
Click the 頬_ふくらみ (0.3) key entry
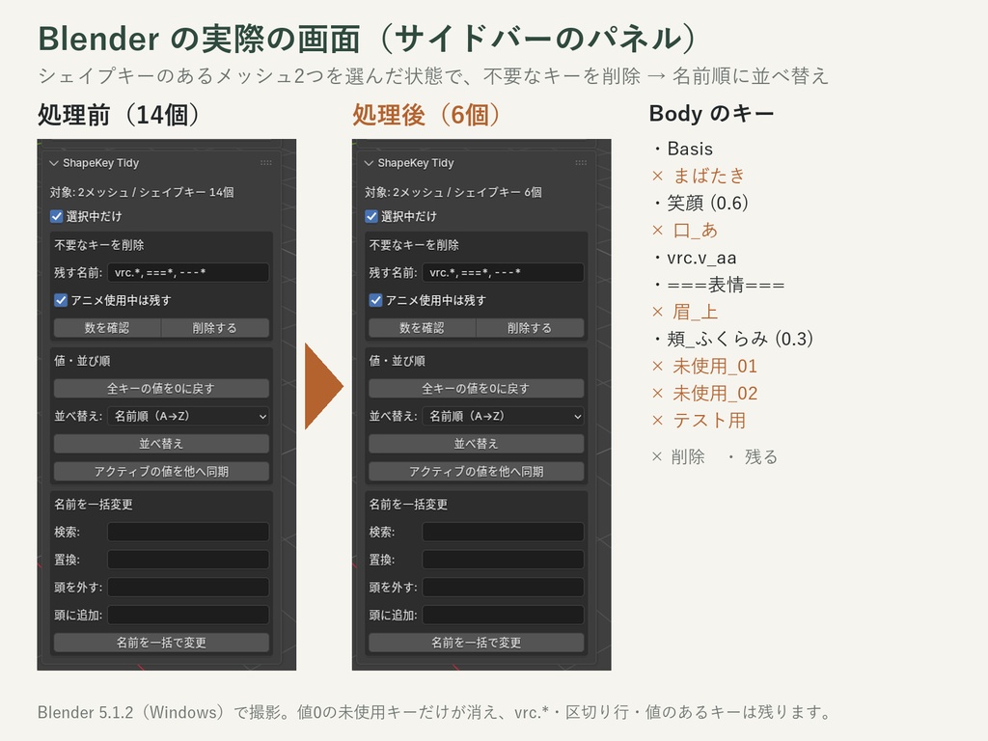pyautogui.click(x=740, y=340)
